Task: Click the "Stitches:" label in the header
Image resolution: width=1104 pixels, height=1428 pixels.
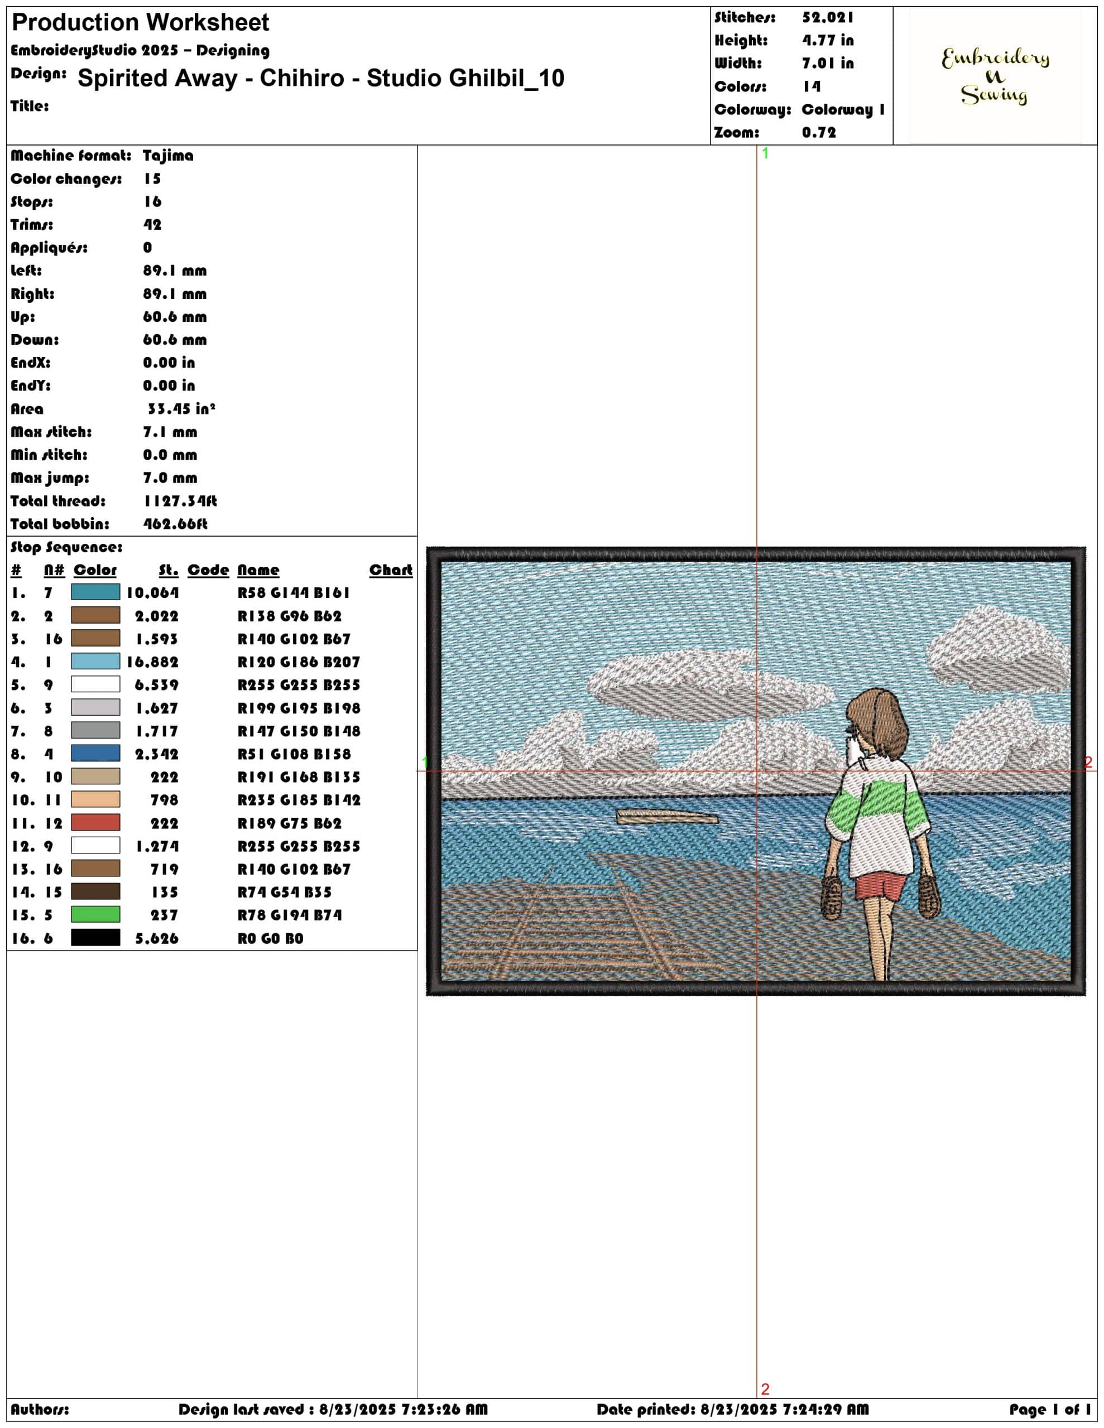Action: point(745,18)
